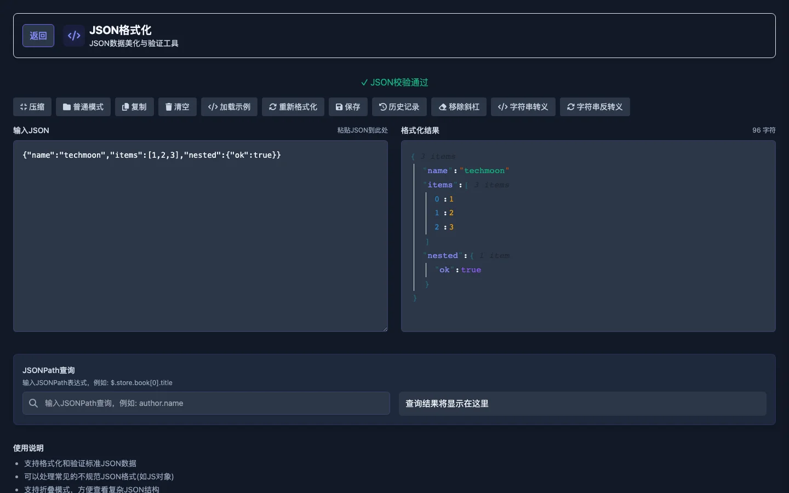This screenshot has width=789, height=493.
Task: Click the 查询结果将显示在这里 result box
Action: (x=582, y=404)
